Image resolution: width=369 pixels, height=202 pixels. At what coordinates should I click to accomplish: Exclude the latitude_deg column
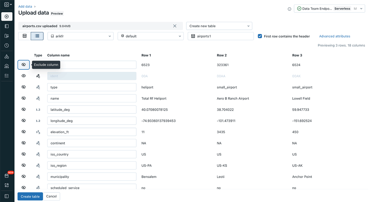[24, 109]
